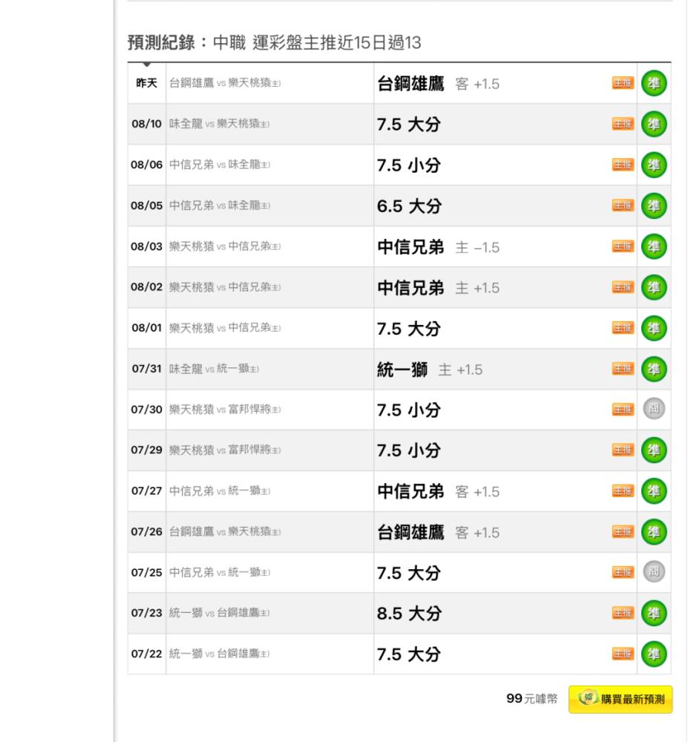Click the 08/06 prediction 7.5 小分
This screenshot has width=694, height=742.
coord(409,165)
